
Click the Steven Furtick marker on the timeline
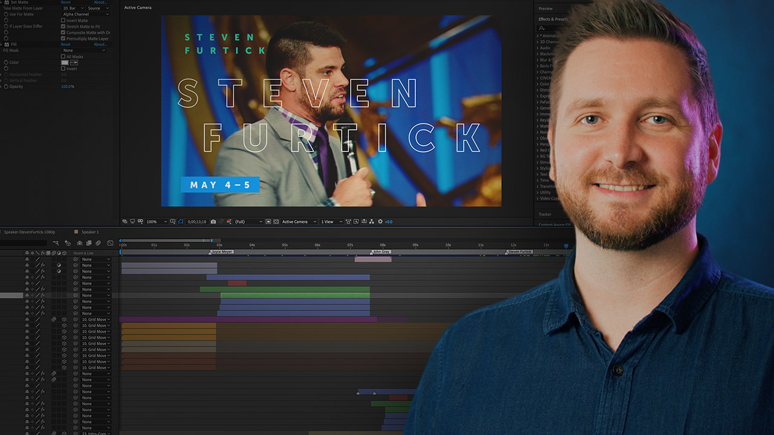tap(520, 251)
